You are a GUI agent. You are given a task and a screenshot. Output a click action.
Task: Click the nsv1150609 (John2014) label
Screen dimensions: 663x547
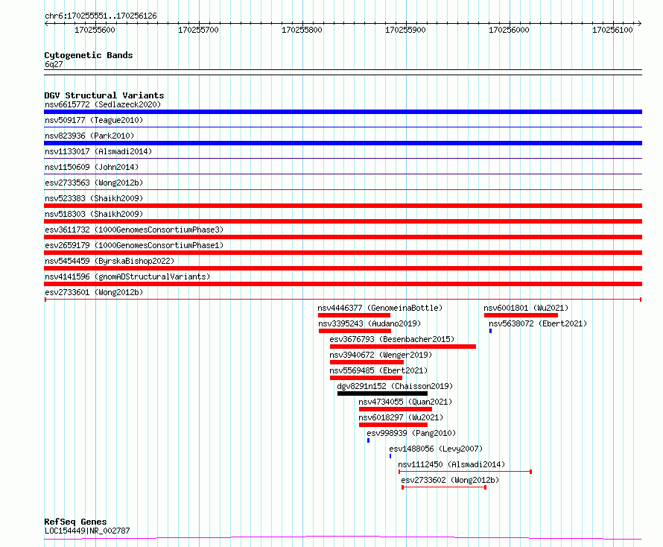92,167
